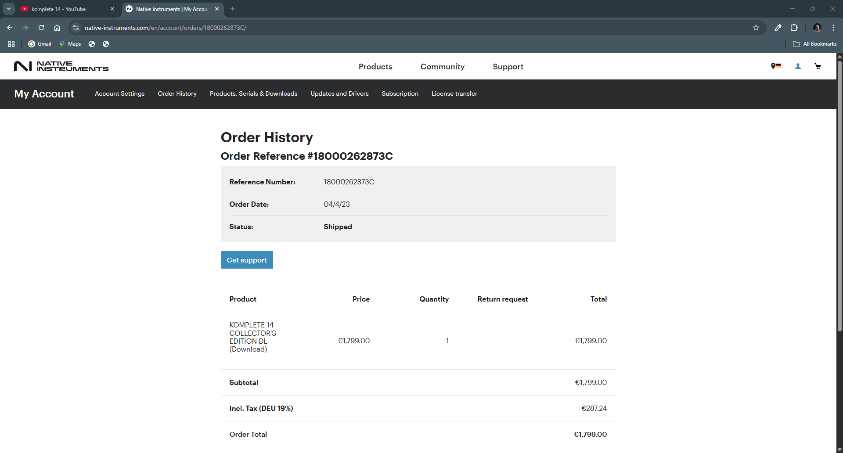The height and width of the screenshot is (453, 843).
Task: Open the first globe bookmark after Maps
Action: coord(92,44)
